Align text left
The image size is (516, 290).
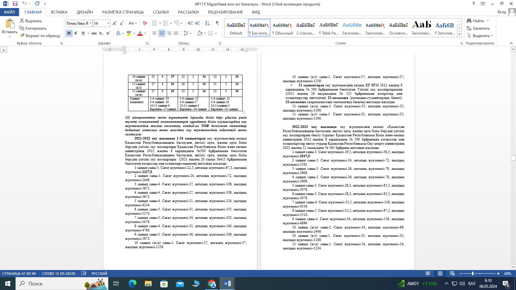(155, 33)
